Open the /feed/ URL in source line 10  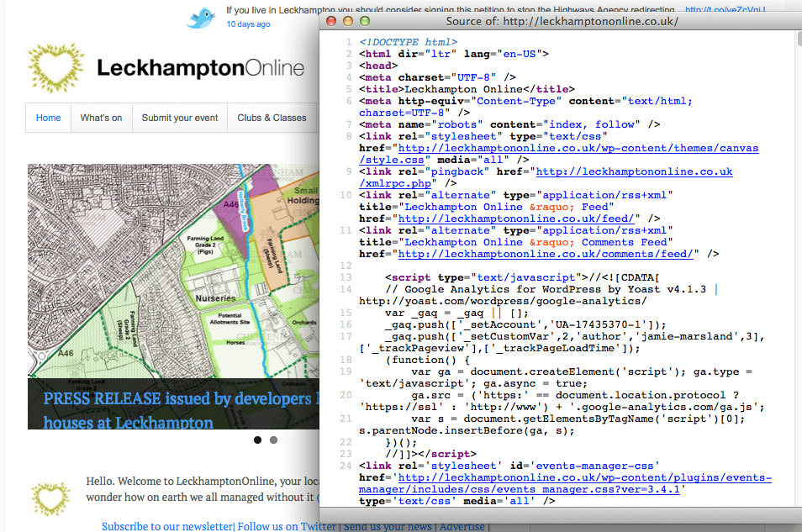(516, 219)
